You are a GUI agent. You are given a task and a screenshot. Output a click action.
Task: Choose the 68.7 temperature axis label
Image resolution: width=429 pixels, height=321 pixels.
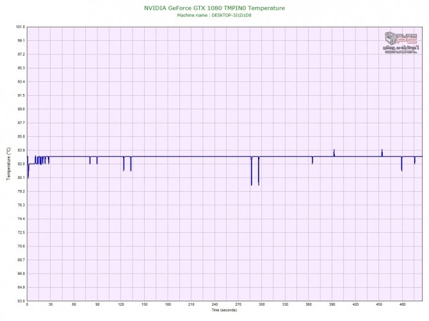click(x=20, y=260)
